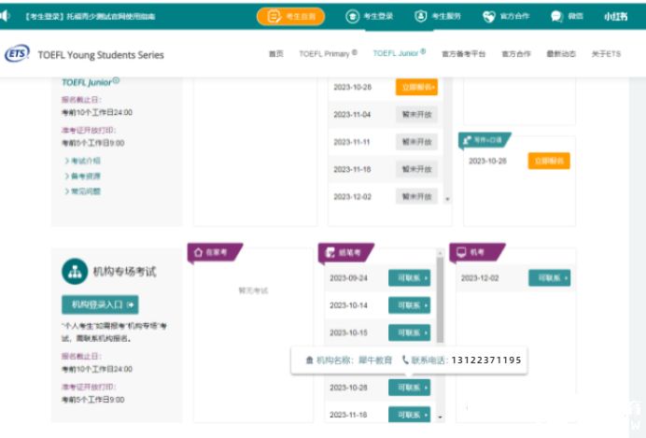This screenshot has width=646, height=438.
Task: Click 可联系 dropdown for 2023-09-24
Action: 409,277
